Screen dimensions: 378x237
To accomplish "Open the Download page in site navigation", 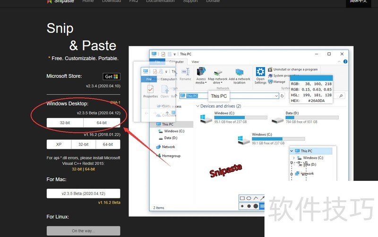I will (x=112, y=1).
